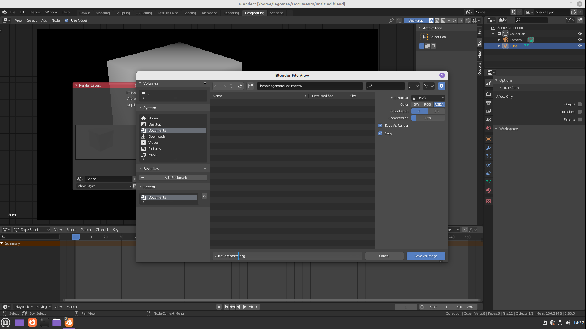Toggle the file browser settings gear
This screenshot has width=586, height=329.
coord(441,86)
